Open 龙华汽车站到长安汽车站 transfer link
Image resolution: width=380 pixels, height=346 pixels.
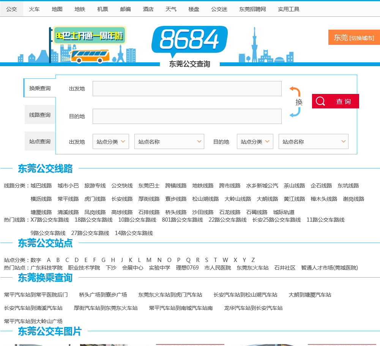(x=253, y=308)
